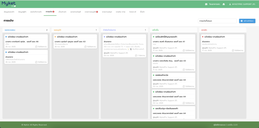Click the 1 ข้อความ comment icon
259x128 pixels.
point(136,55)
